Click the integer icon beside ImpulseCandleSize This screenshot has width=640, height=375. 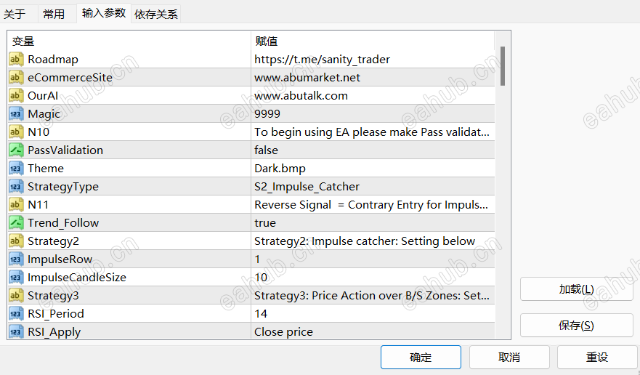coord(16,277)
